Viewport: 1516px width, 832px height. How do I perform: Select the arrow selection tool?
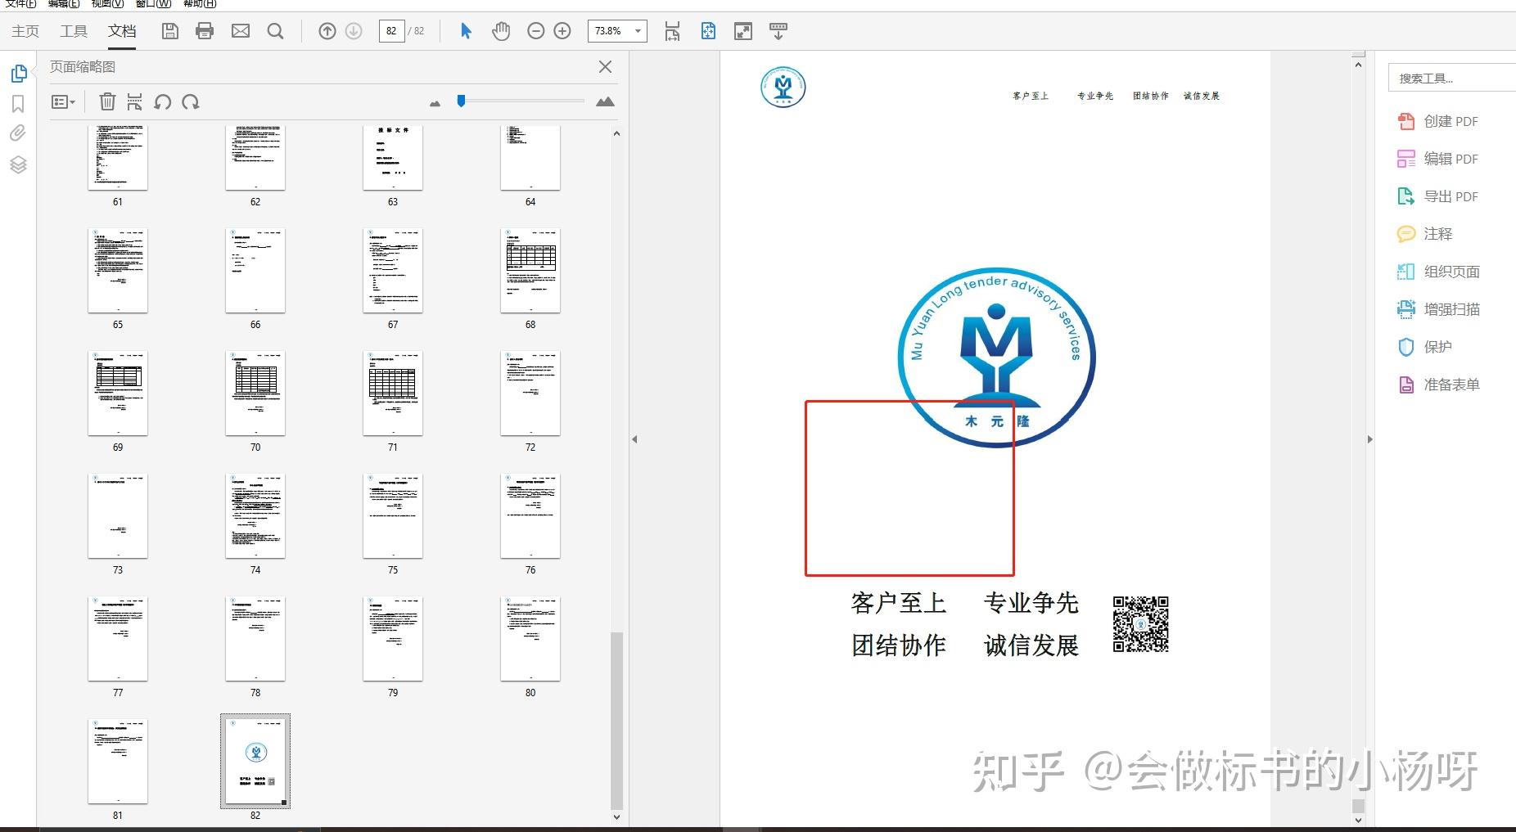(x=466, y=31)
